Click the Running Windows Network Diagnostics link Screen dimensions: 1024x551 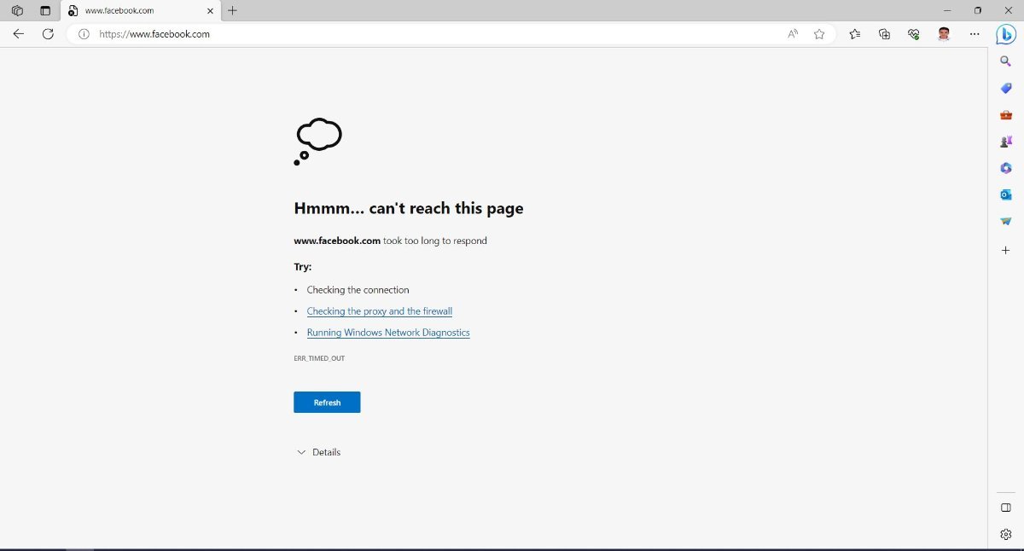click(x=388, y=333)
